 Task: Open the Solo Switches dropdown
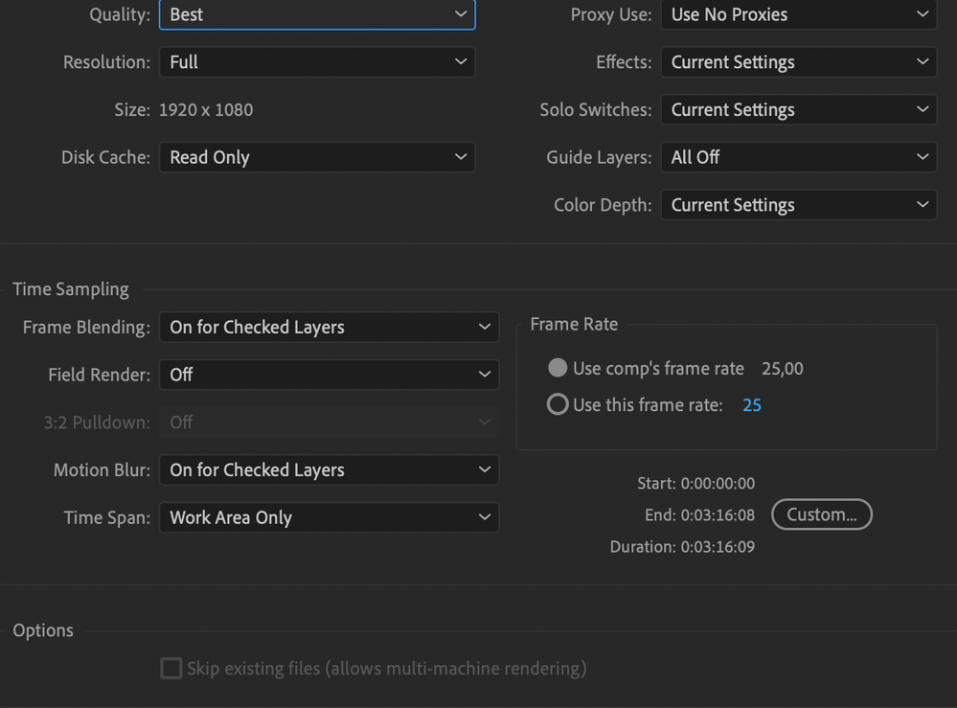tap(798, 109)
